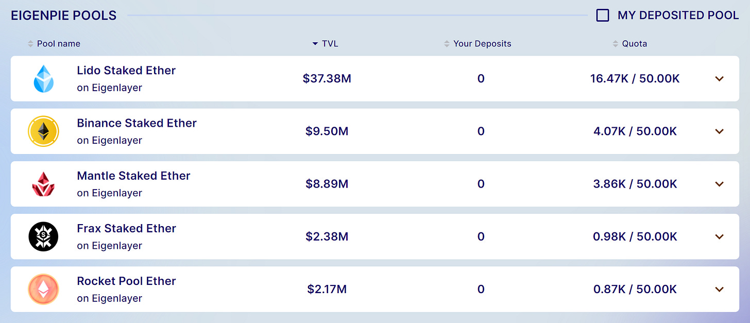Select the Lido Staked Ether name

[x=126, y=71]
